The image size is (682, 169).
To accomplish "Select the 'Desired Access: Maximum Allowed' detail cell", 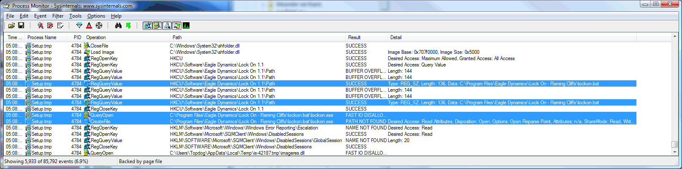I will coord(451,58).
